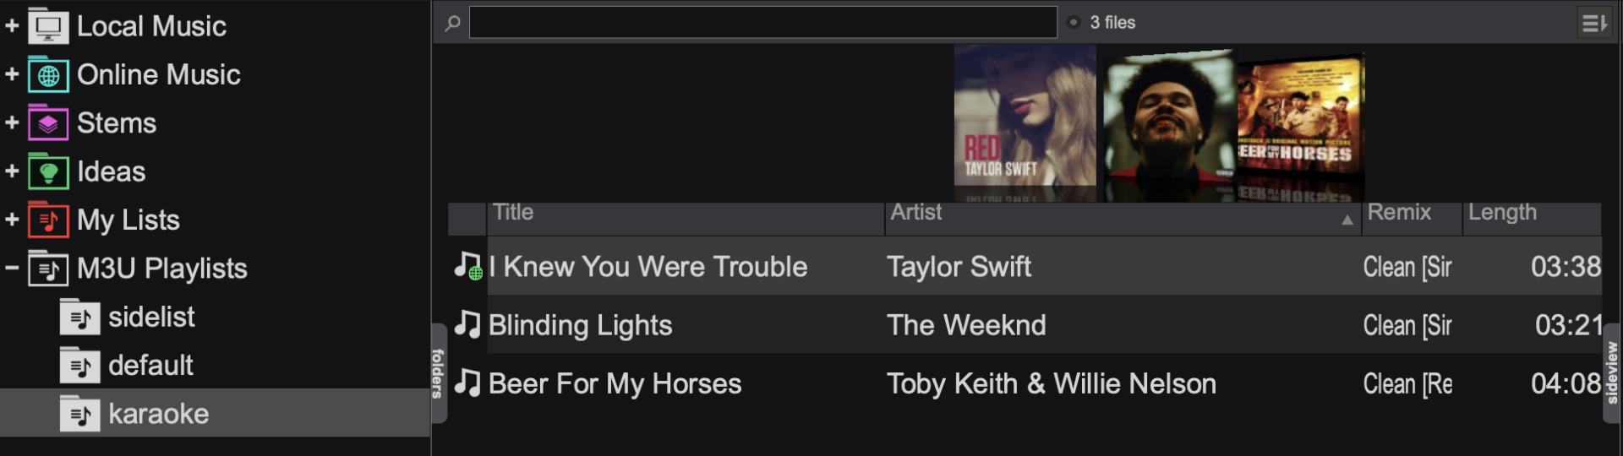
Task: Expand the Local Music tree node
Action: [12, 26]
